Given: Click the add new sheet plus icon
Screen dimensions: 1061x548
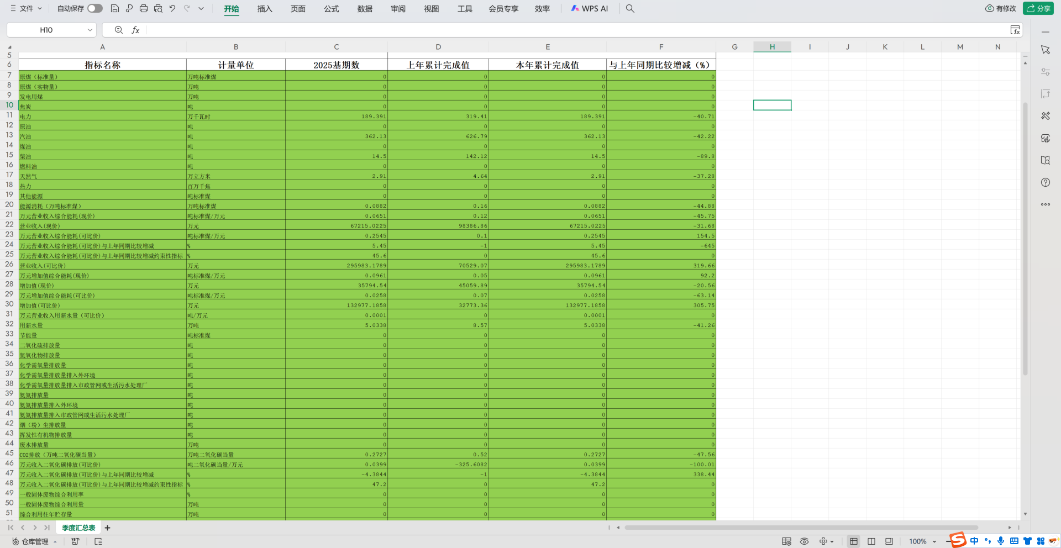Looking at the screenshot, I should pyautogui.click(x=108, y=528).
